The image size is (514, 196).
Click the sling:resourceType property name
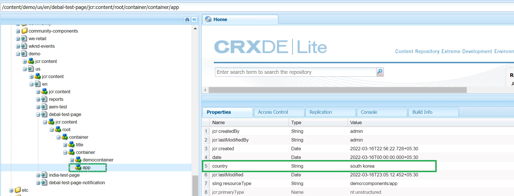click(x=231, y=183)
